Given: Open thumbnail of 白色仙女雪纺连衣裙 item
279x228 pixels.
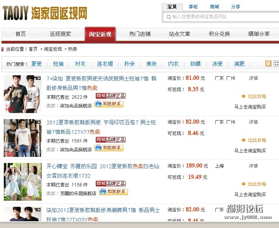Looking at the screenshot, I should coord(23,182).
